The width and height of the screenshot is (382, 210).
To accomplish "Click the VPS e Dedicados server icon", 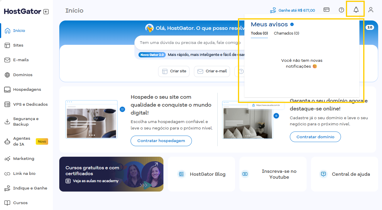I will [8, 104].
